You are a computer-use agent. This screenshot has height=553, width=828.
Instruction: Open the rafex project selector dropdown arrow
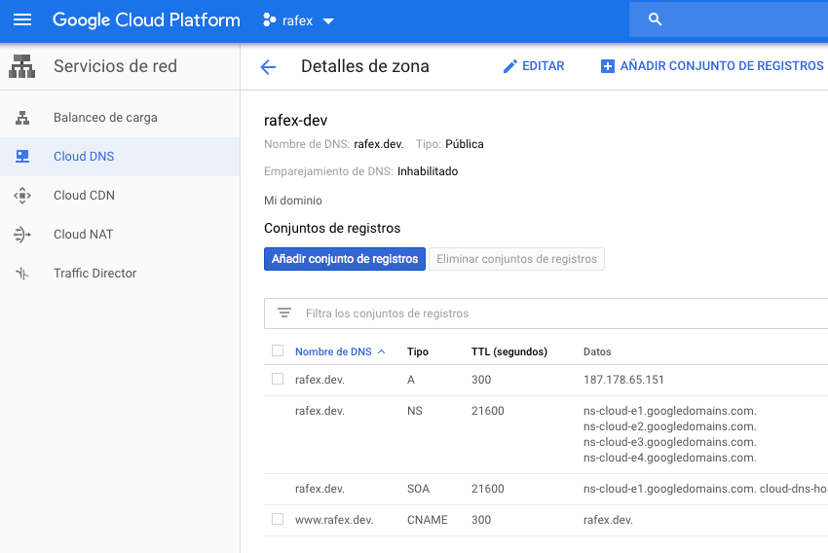coord(328,21)
